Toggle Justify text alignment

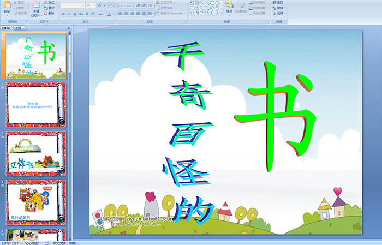138,14
